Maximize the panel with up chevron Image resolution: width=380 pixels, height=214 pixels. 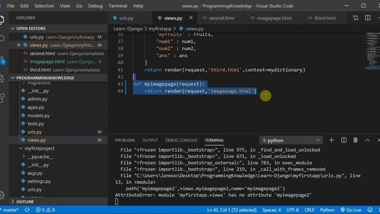click(x=368, y=140)
